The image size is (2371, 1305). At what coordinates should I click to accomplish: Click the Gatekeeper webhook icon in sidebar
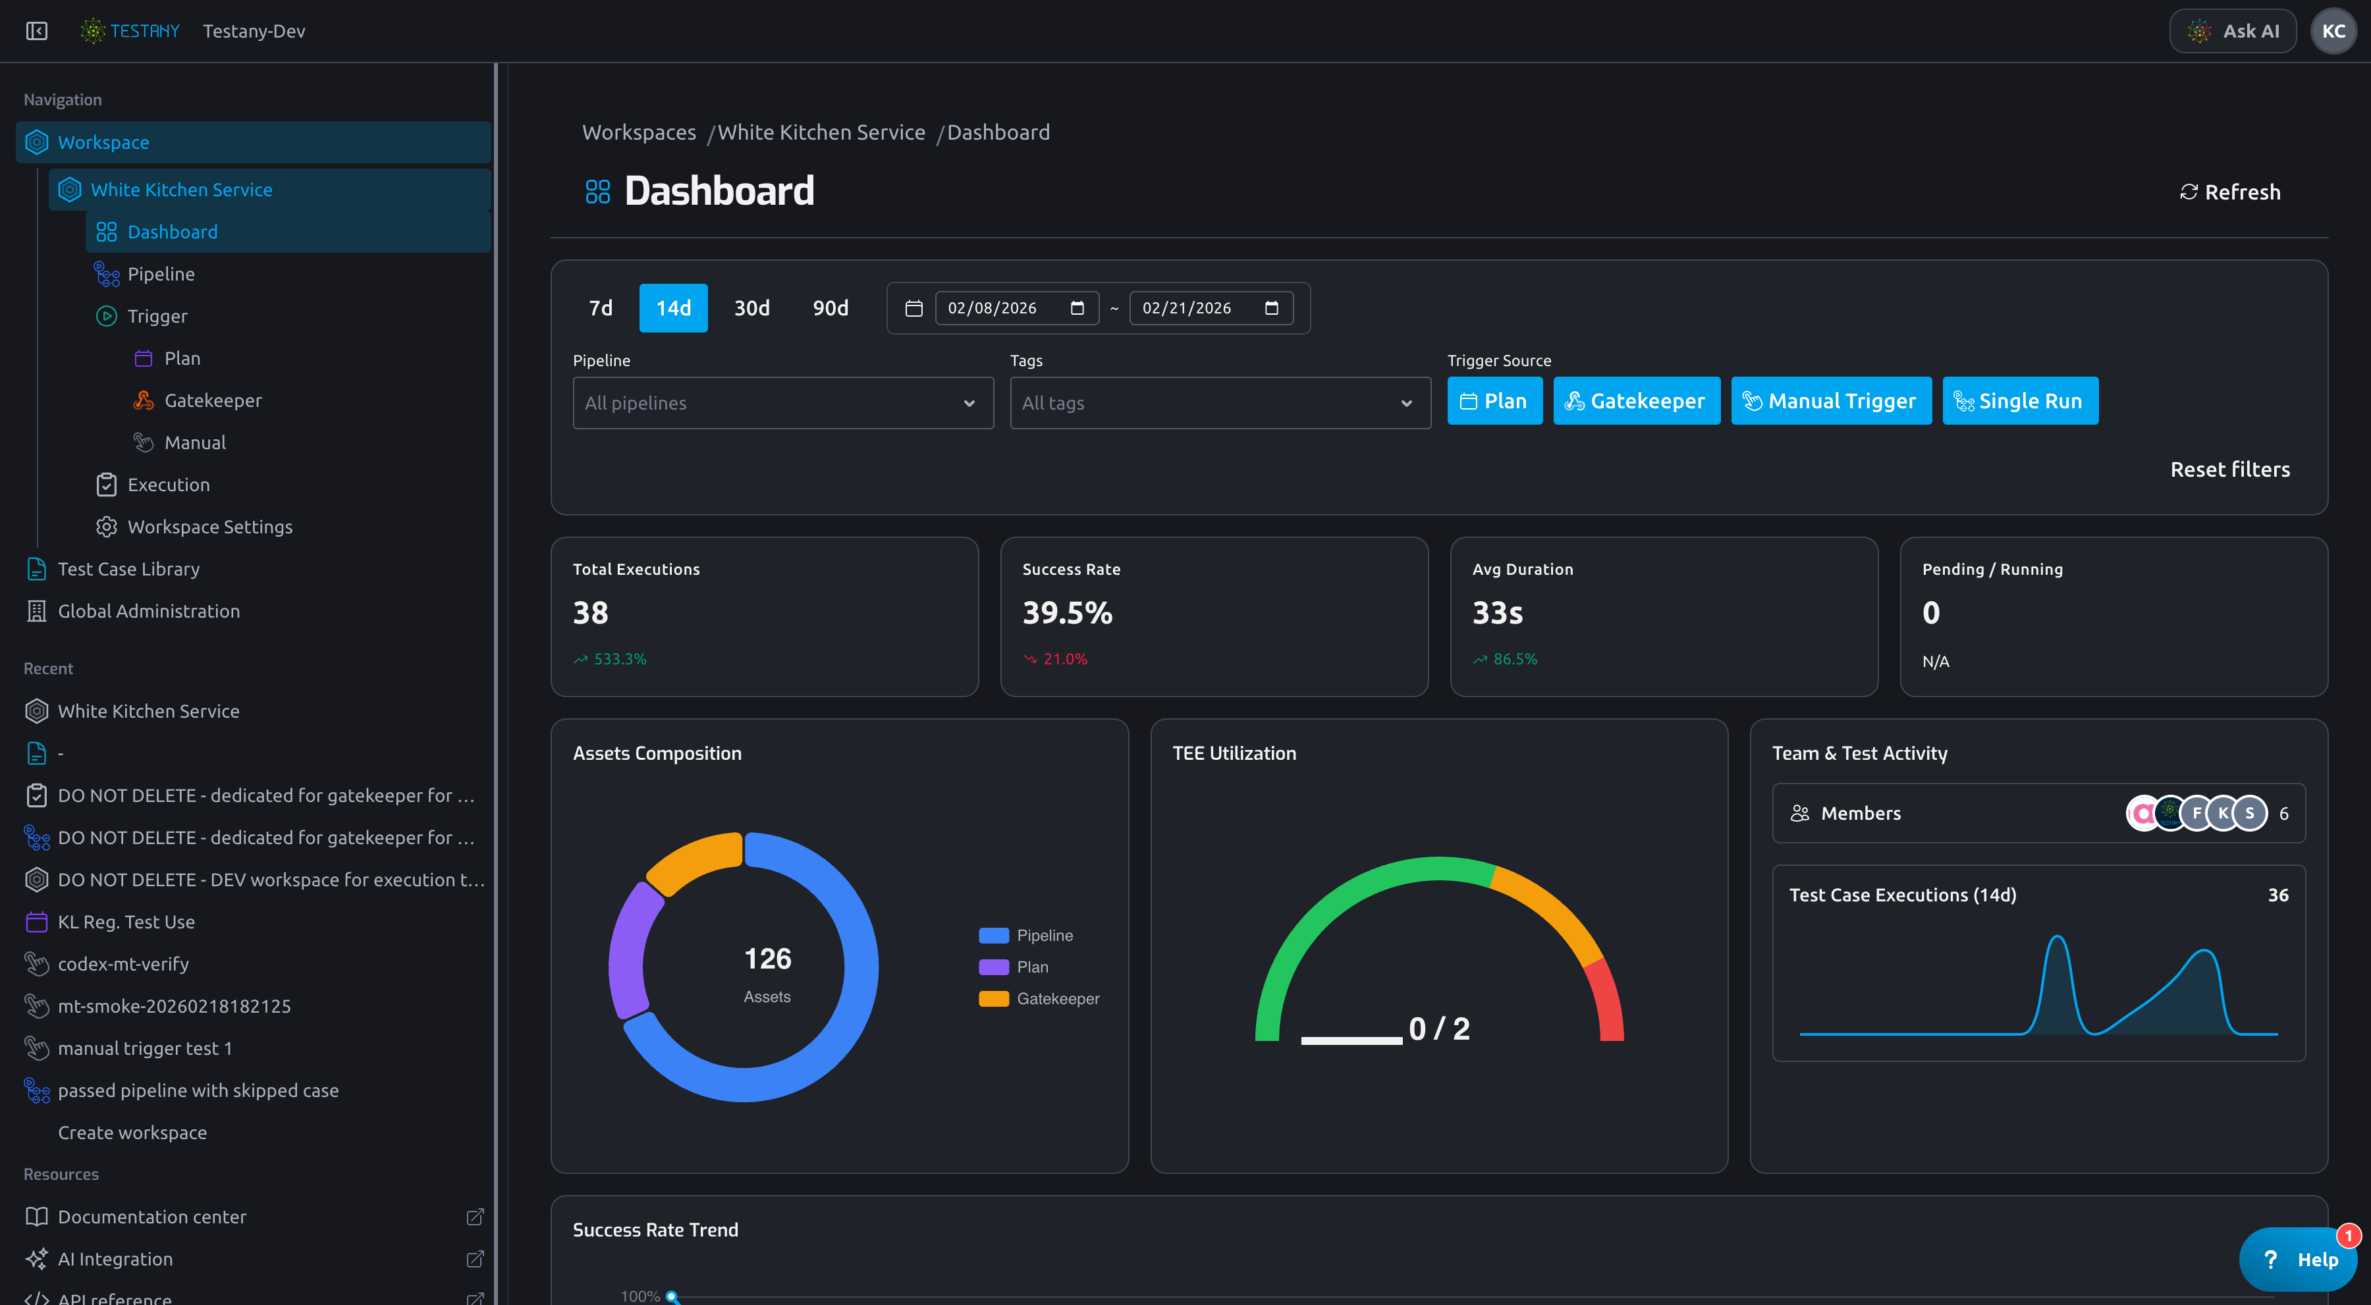point(144,400)
